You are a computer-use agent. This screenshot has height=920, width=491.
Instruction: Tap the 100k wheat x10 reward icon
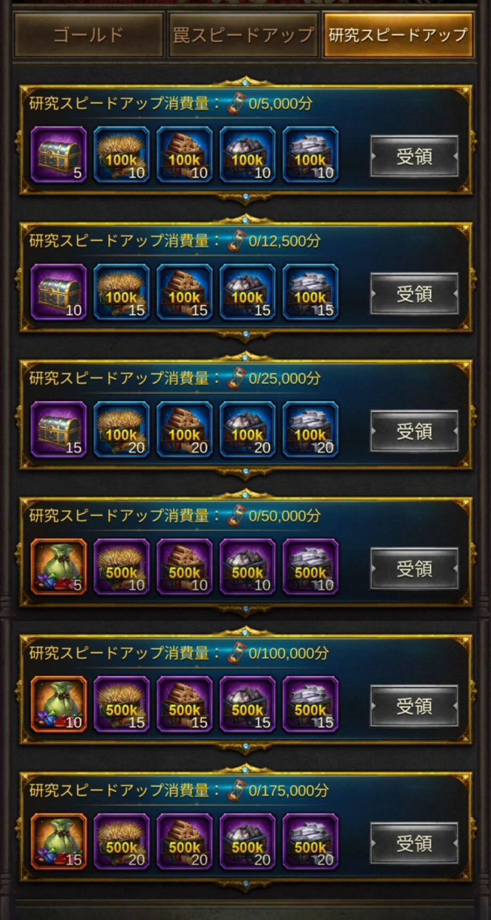122,155
